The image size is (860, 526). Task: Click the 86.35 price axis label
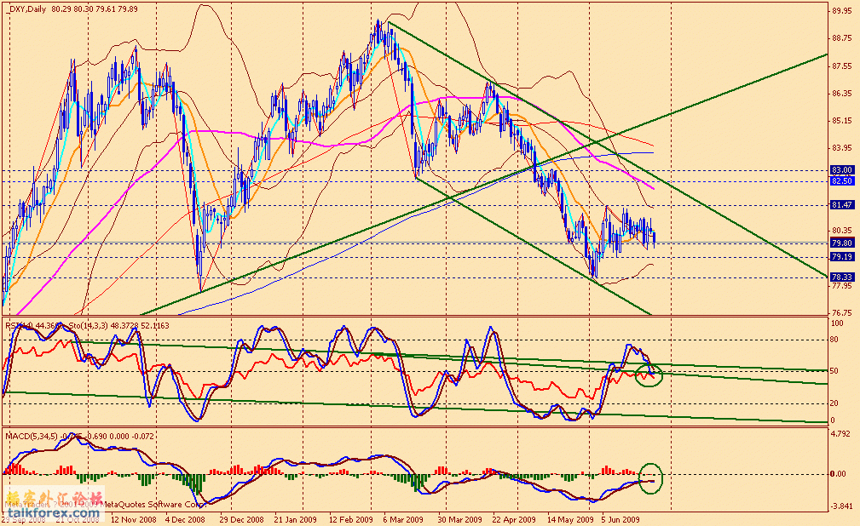(x=842, y=93)
